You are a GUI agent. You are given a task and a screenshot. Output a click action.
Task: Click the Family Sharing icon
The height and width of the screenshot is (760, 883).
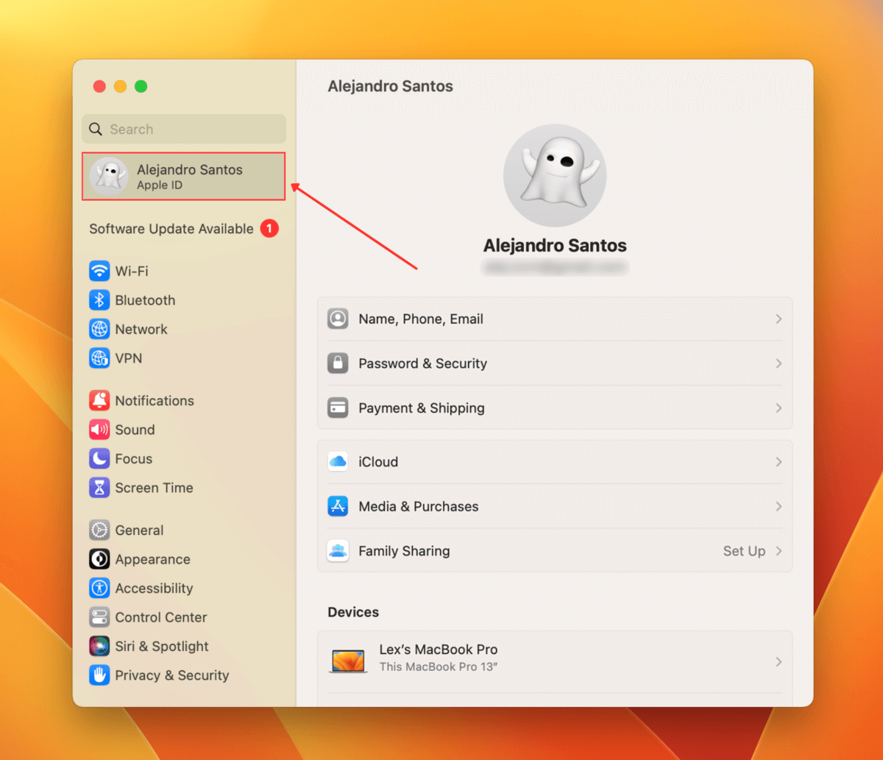[338, 550]
